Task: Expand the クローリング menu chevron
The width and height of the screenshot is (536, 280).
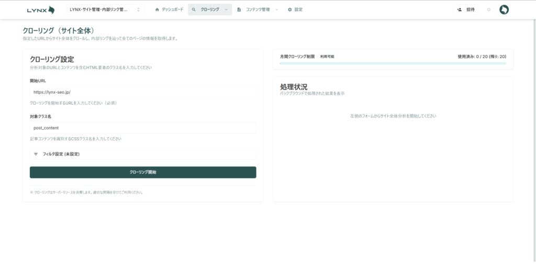Action: (226, 9)
